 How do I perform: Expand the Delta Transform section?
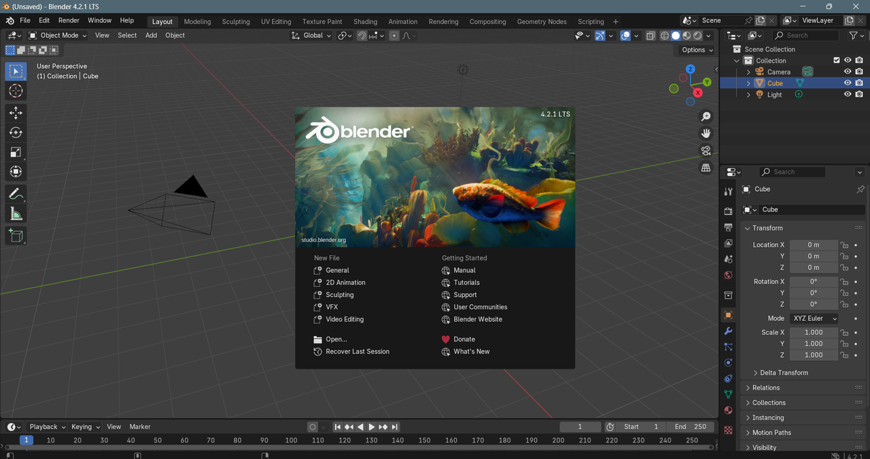(784, 373)
